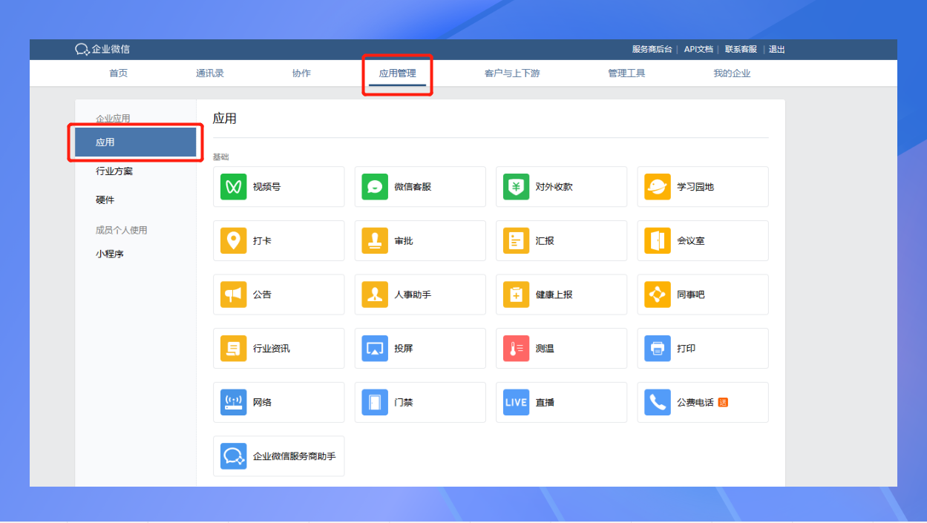
Task: Click the 公告 label text
Action: pos(262,295)
